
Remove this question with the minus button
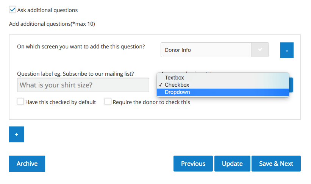287,50
